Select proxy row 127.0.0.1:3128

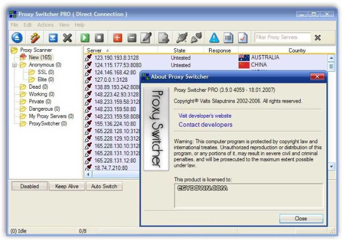coord(111,80)
